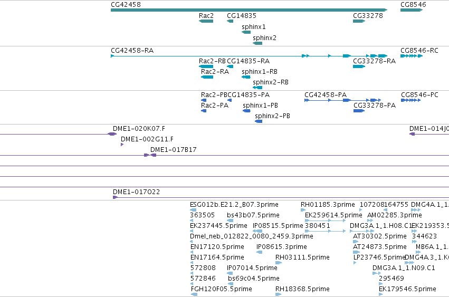The height and width of the screenshot is (297, 449).
Task: Select the CG33278 gene feature
Action: coord(359,21)
